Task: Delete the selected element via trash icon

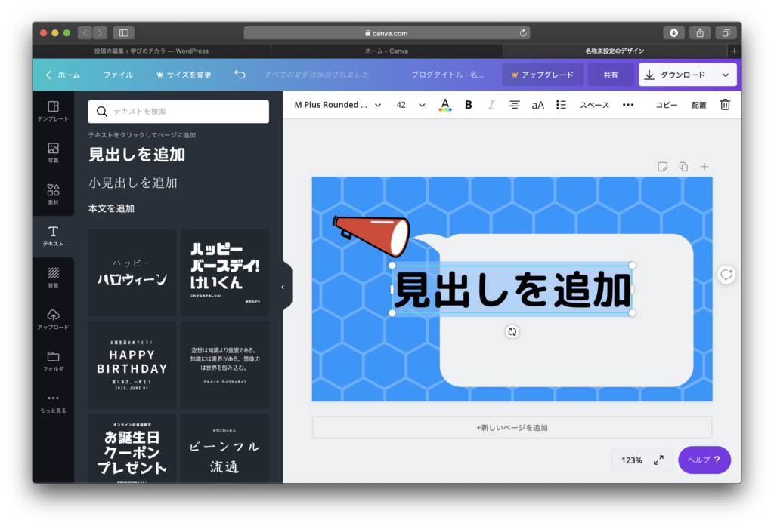Action: [725, 104]
